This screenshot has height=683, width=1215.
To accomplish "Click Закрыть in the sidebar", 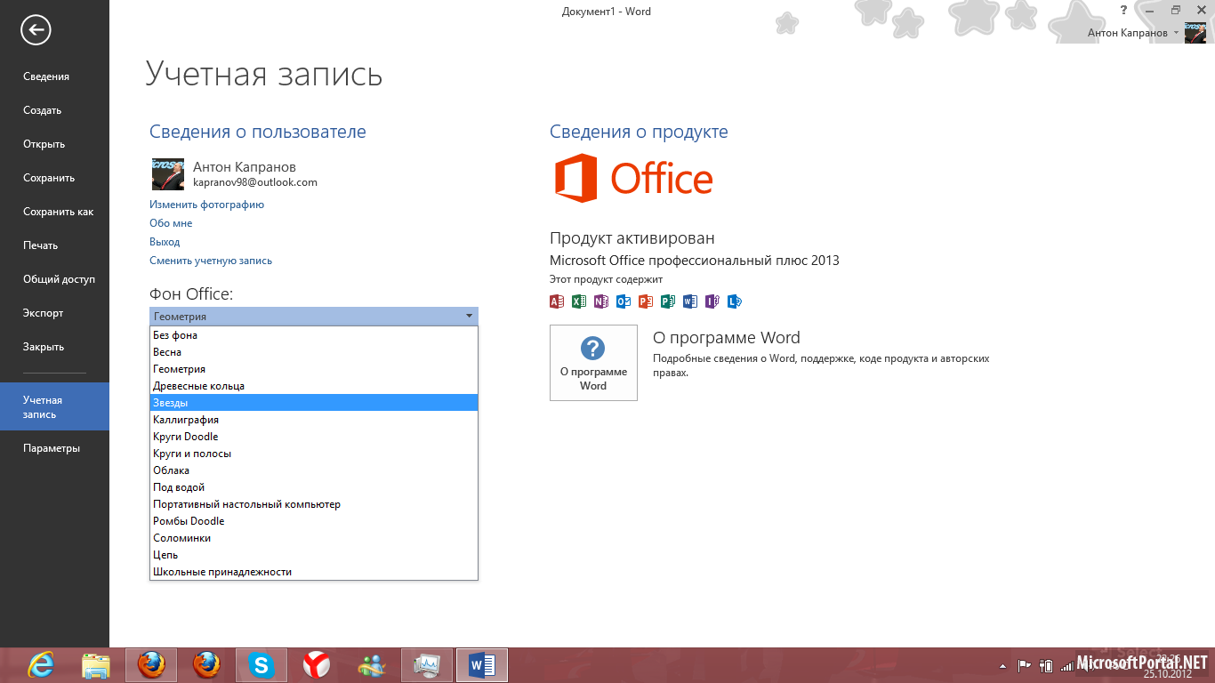I will tap(54, 347).
